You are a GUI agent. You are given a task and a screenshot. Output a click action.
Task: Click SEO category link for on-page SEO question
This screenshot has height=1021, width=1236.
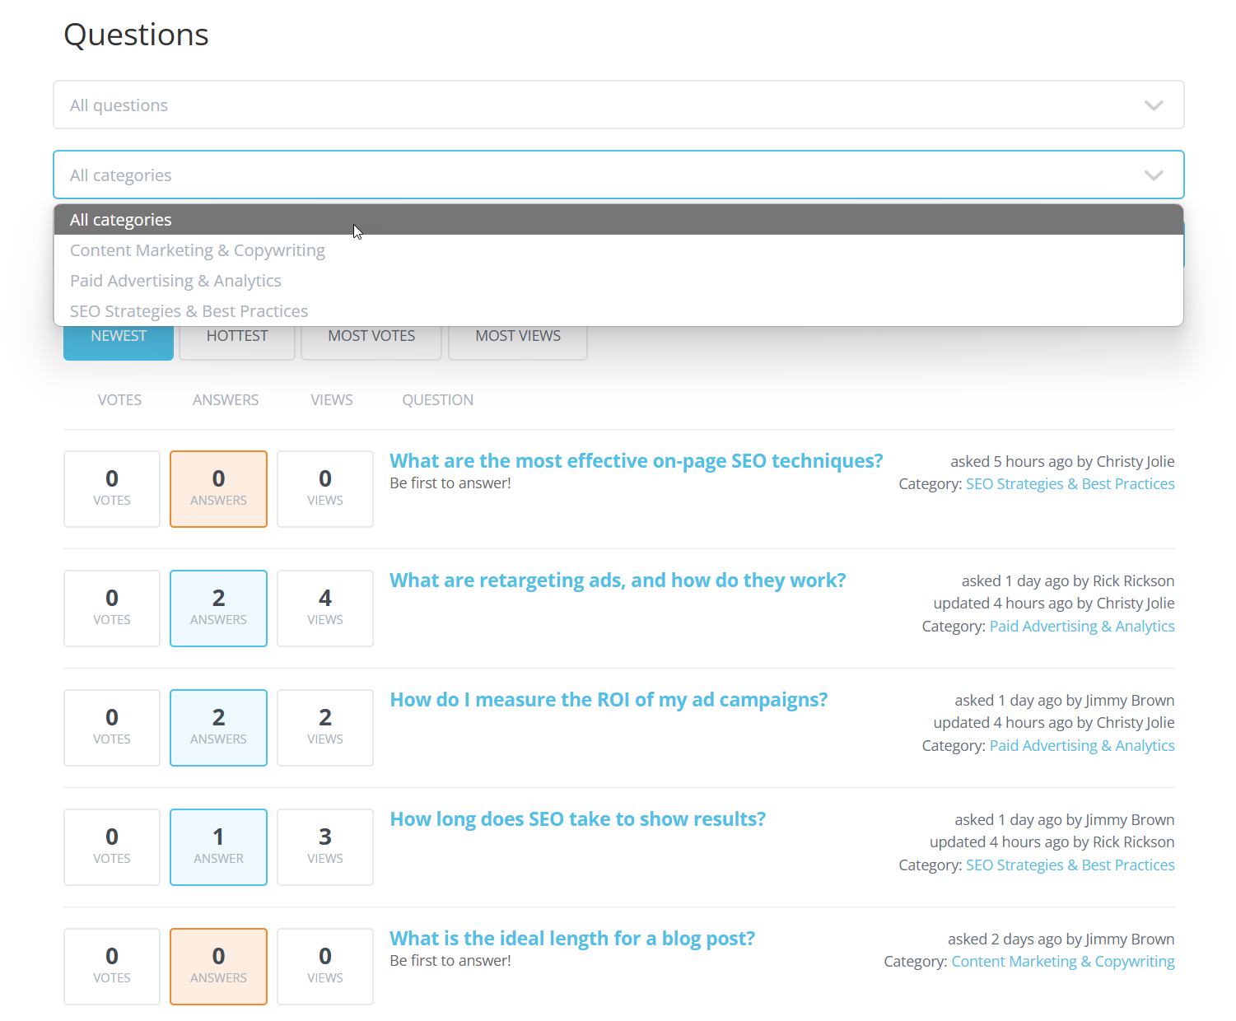1070,484
